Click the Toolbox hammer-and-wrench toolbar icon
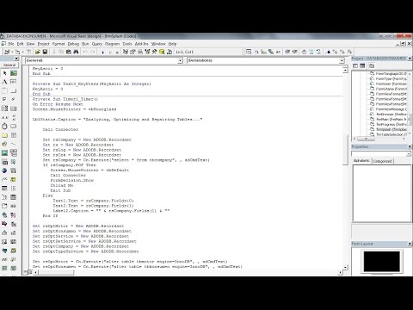 (x=154, y=52)
